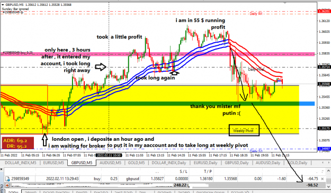Click the 'buy' order type cell
Screen dimensions: 331x193
coord(97,179)
